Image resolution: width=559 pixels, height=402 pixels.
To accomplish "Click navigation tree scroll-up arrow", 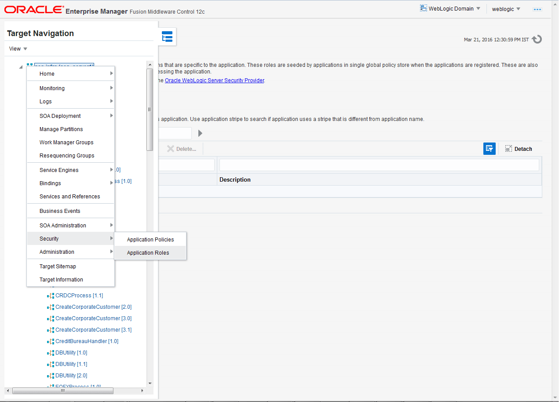I will [150, 65].
